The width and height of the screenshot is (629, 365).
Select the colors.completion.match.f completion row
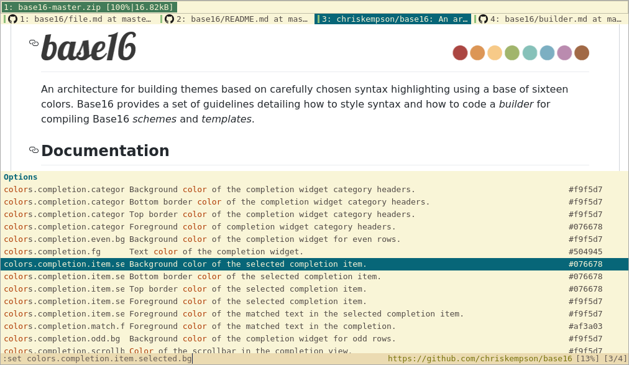pyautogui.click(x=314, y=326)
